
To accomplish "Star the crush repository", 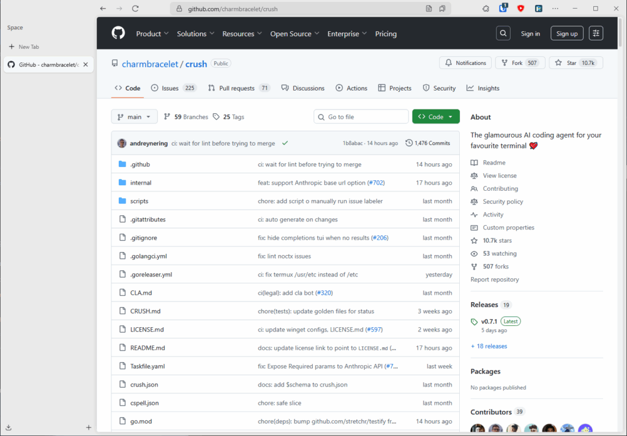I will point(576,63).
